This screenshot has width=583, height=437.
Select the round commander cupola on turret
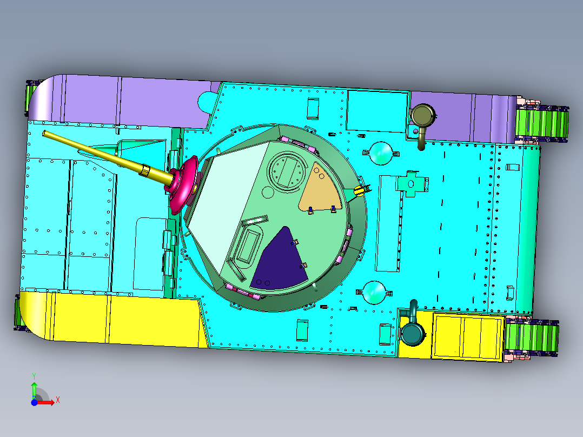pos(287,172)
